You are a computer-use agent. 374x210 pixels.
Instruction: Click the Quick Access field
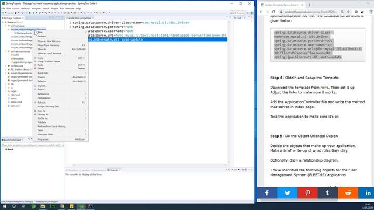pos(237,13)
